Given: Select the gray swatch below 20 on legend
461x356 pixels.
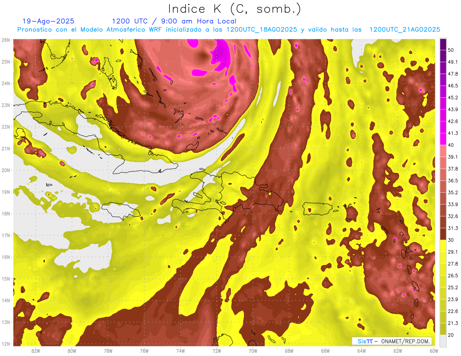Looking at the screenshot, I should pos(443,341).
